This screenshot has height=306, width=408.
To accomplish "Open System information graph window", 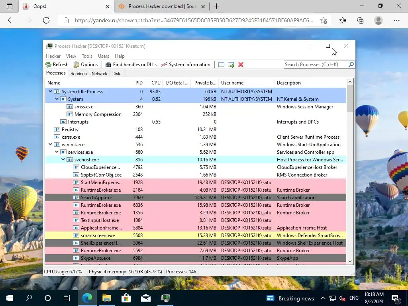I will [186, 65].
